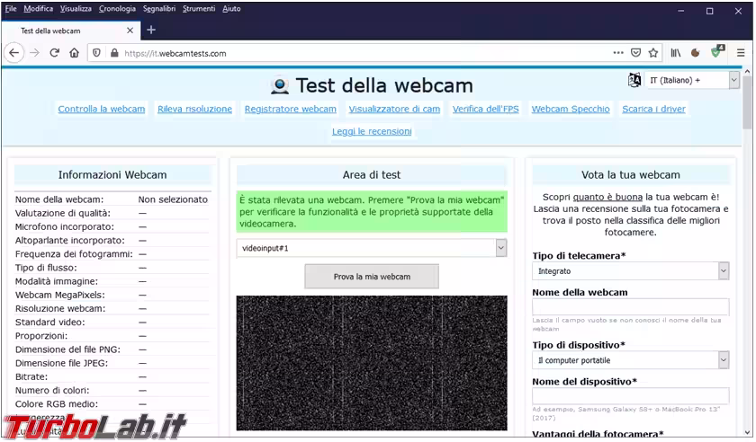
Task: Open the Strumenti menu
Action: pyautogui.click(x=199, y=9)
